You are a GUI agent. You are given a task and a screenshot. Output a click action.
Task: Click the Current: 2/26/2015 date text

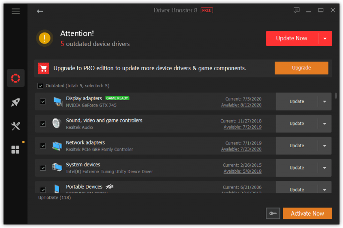tap(242, 165)
